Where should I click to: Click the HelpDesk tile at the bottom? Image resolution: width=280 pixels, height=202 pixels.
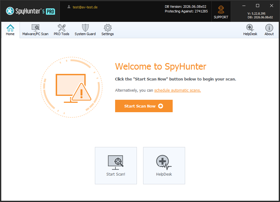[x=164, y=166]
